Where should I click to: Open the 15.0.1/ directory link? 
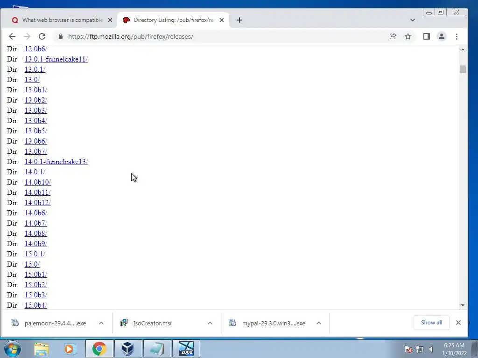coord(35,254)
